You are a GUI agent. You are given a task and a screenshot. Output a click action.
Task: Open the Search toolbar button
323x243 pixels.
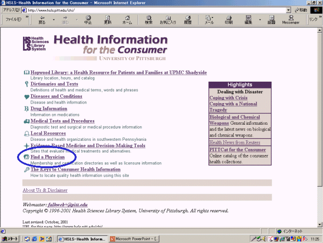coord(149,20)
